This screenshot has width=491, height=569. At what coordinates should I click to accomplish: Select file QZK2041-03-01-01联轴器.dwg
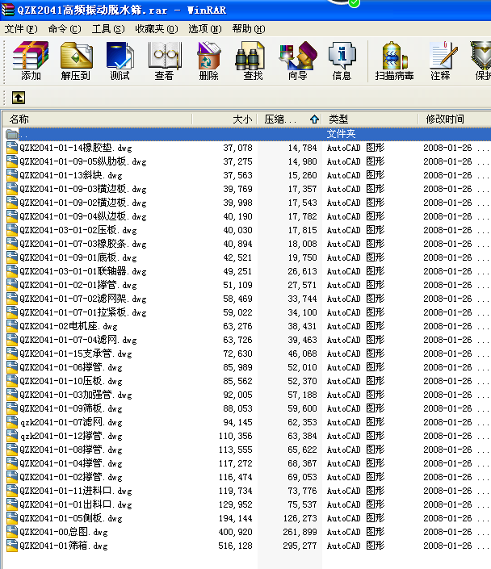point(83,271)
